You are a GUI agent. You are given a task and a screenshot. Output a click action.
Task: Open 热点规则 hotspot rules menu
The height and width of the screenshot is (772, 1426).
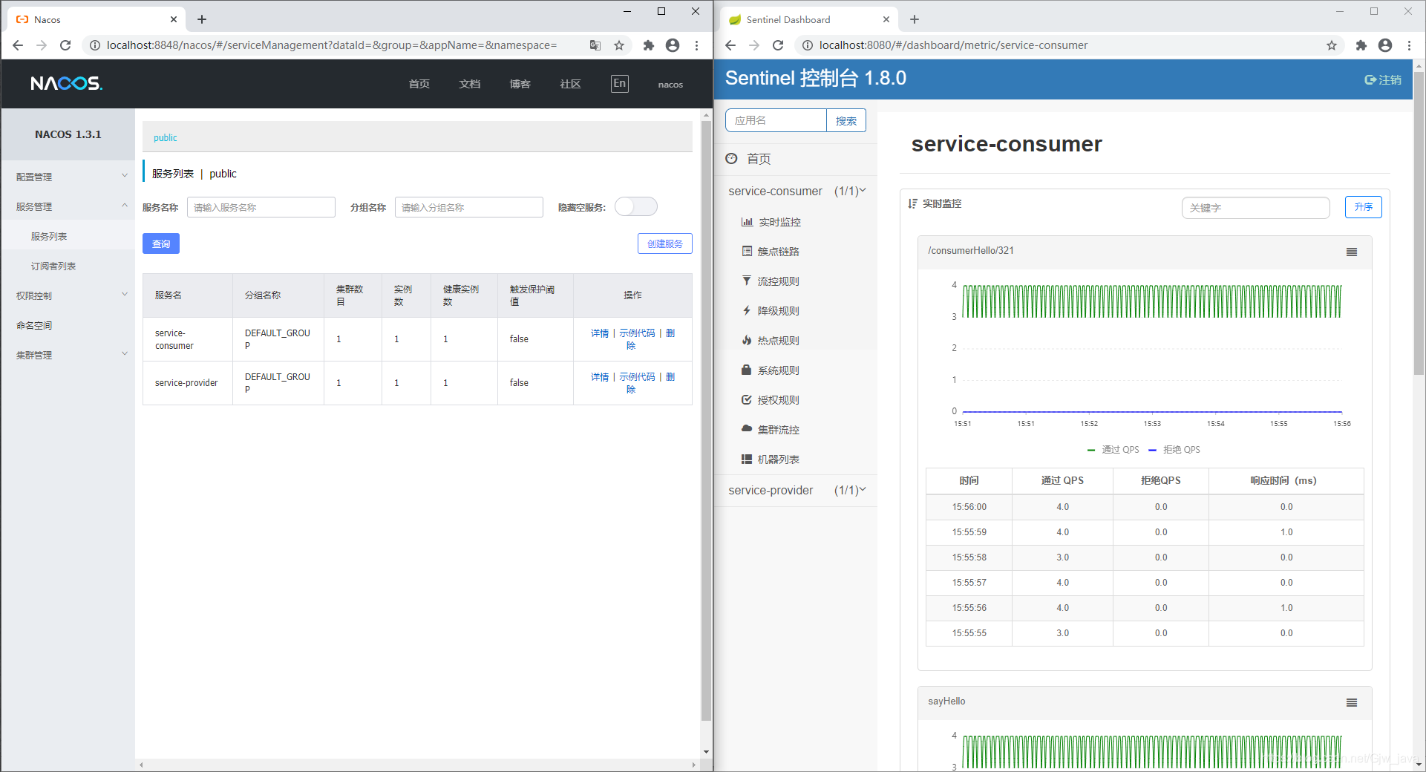[x=771, y=341]
